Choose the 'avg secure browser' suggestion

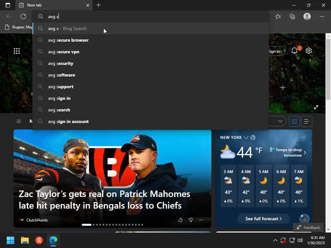point(151,40)
